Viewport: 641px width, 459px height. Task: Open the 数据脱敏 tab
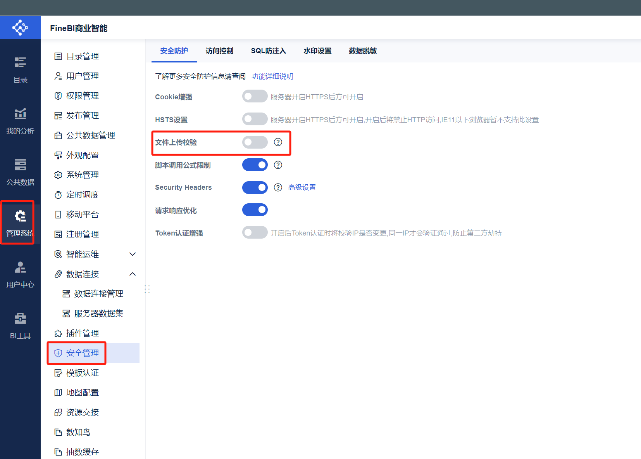click(x=363, y=51)
